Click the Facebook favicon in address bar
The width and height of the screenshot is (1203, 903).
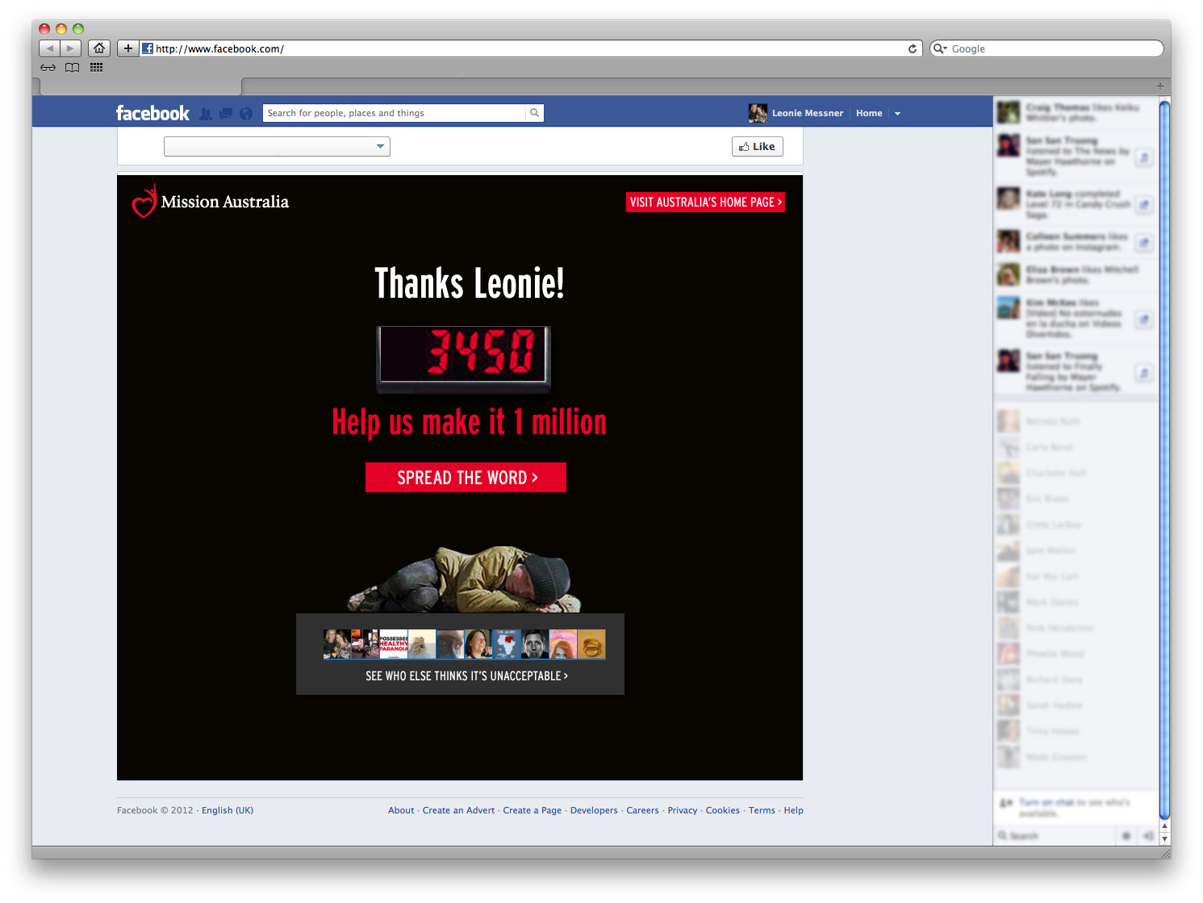[x=148, y=48]
